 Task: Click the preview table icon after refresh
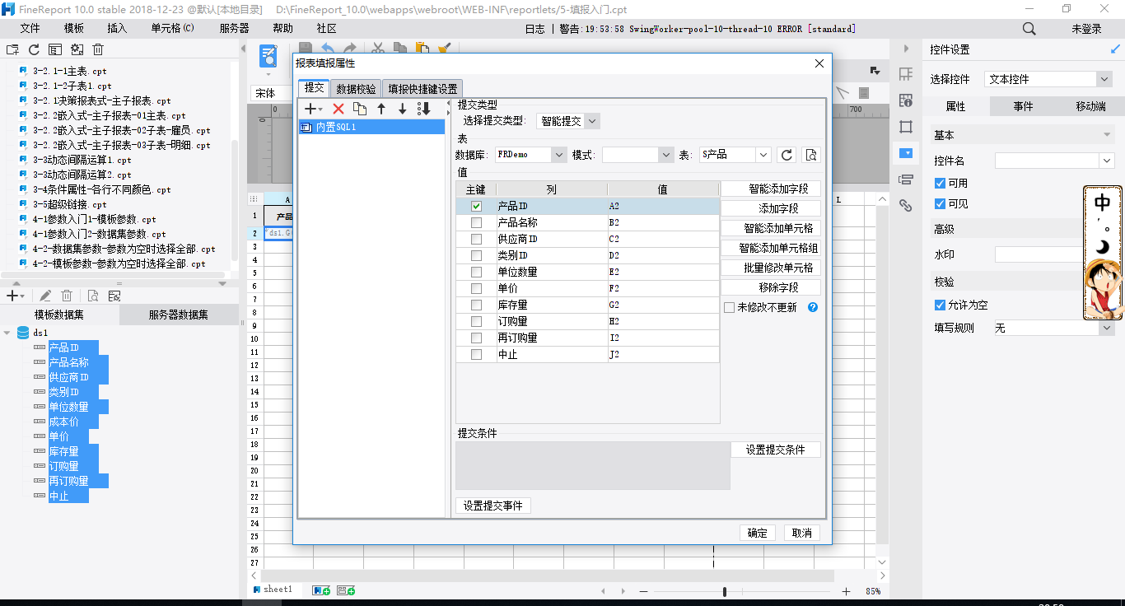tap(811, 155)
